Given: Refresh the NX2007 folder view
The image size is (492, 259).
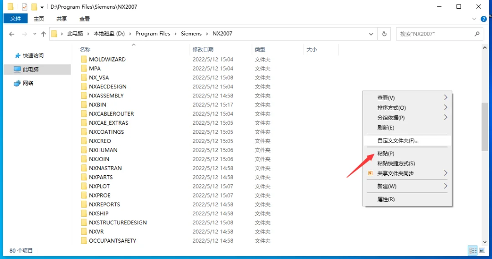Looking at the screenshot, I should tap(384, 34).
